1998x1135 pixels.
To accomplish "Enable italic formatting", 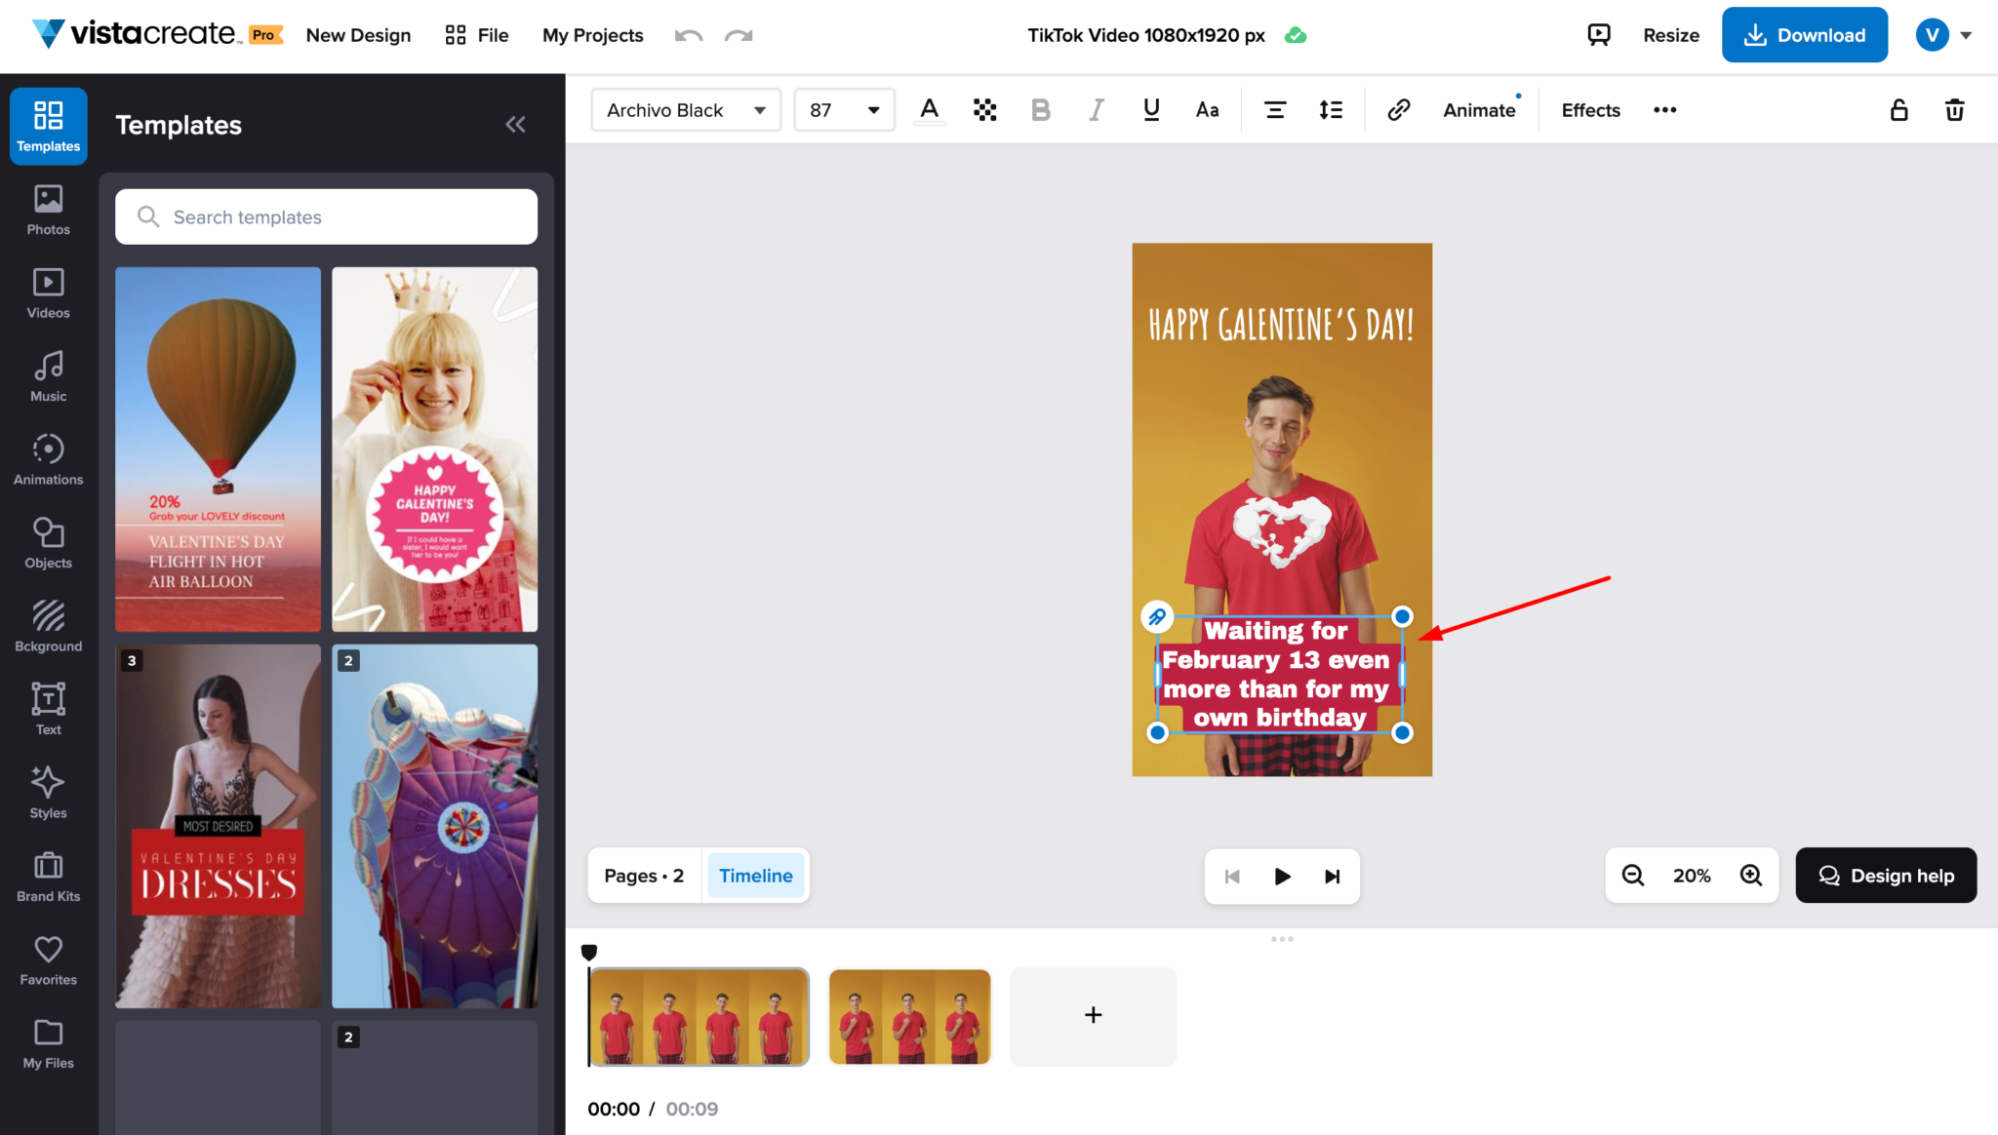I will pos(1096,109).
